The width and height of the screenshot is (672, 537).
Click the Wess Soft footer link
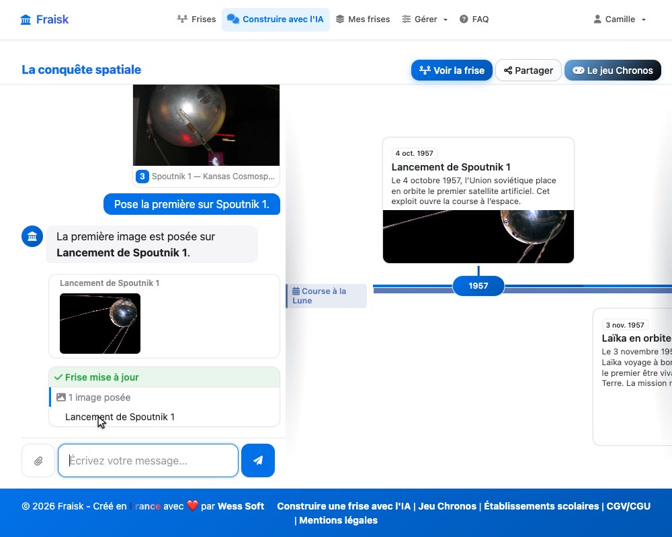pos(241,506)
